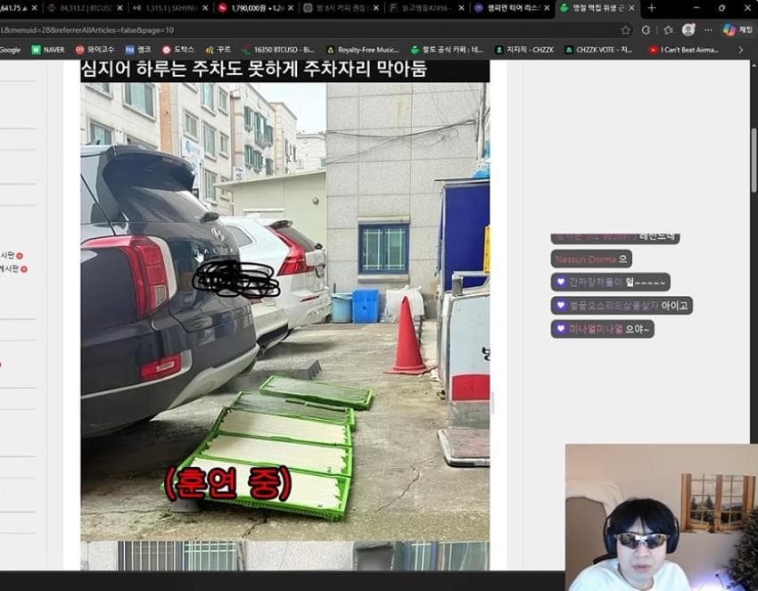
Task: Open browser extensions icon
Action: 646,30
